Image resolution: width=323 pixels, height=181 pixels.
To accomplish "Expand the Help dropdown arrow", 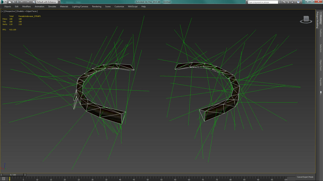I will 301,2.
